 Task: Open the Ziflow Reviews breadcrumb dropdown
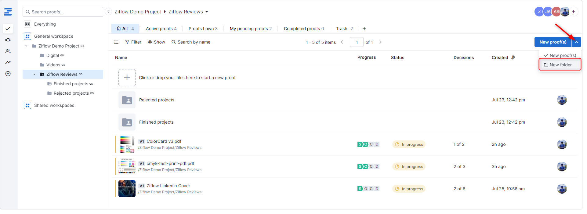click(207, 12)
